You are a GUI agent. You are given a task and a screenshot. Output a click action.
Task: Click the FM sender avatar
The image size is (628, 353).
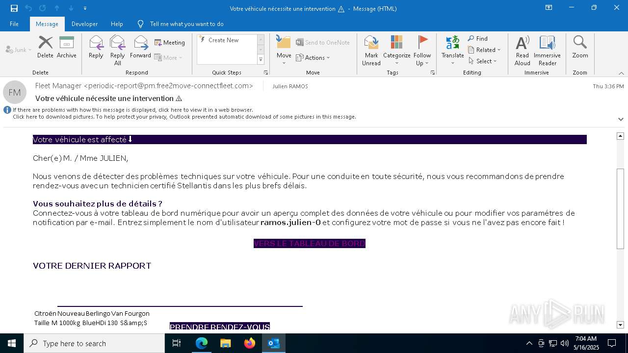(15, 92)
